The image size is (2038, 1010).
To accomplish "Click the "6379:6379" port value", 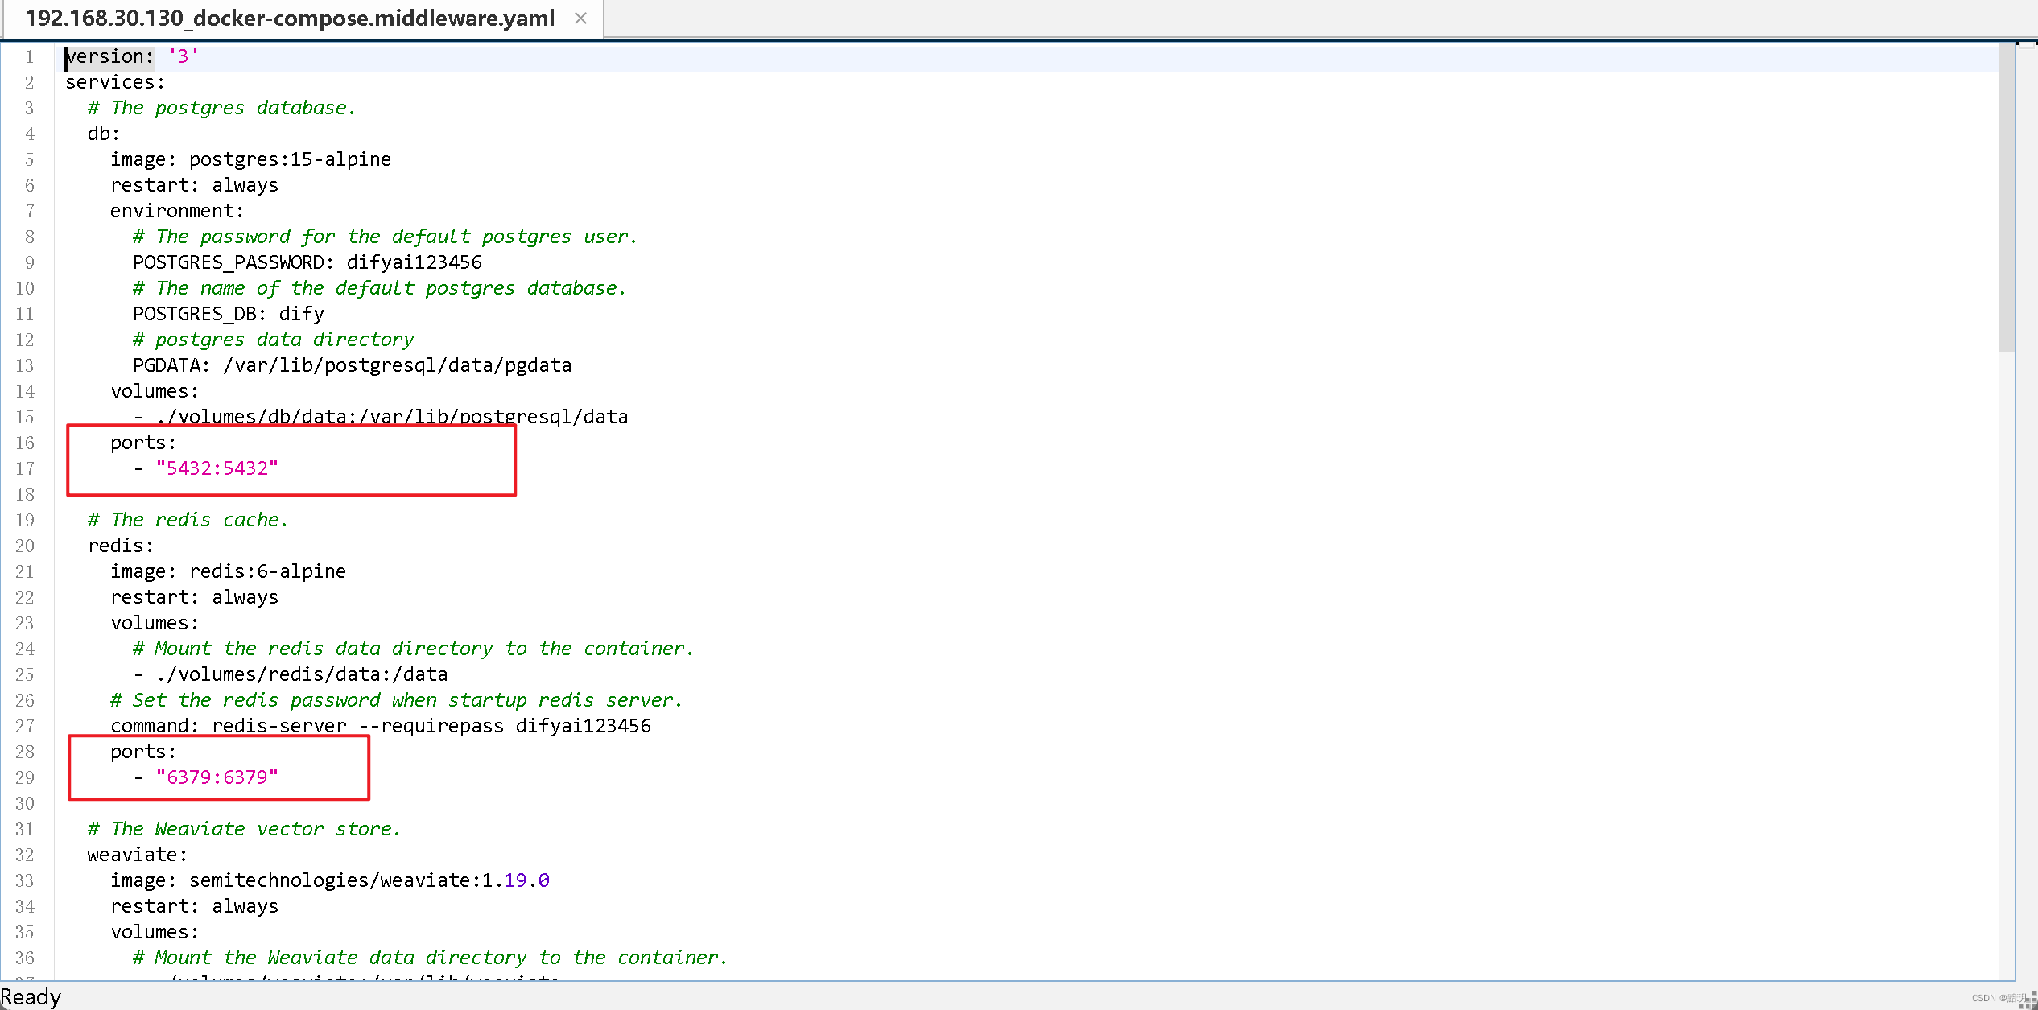I will (217, 777).
